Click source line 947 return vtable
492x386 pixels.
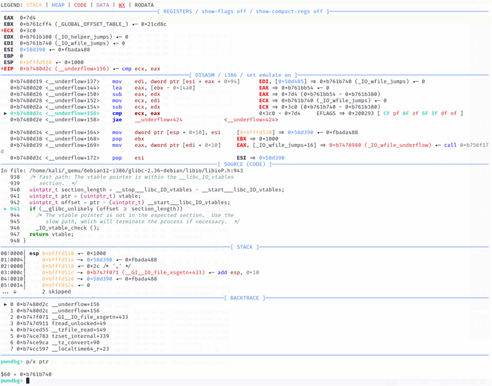coord(52,234)
